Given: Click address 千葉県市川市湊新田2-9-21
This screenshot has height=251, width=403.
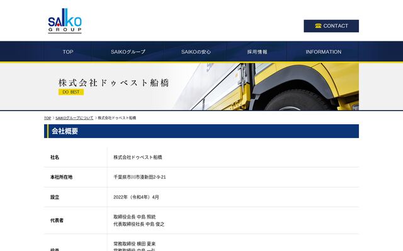Looking at the screenshot, I should click(x=140, y=177).
